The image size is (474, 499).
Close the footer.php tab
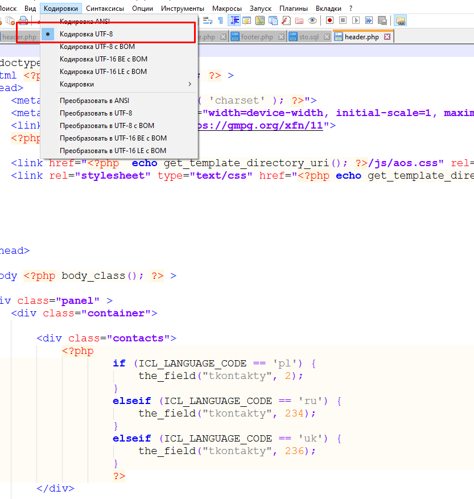click(x=281, y=37)
